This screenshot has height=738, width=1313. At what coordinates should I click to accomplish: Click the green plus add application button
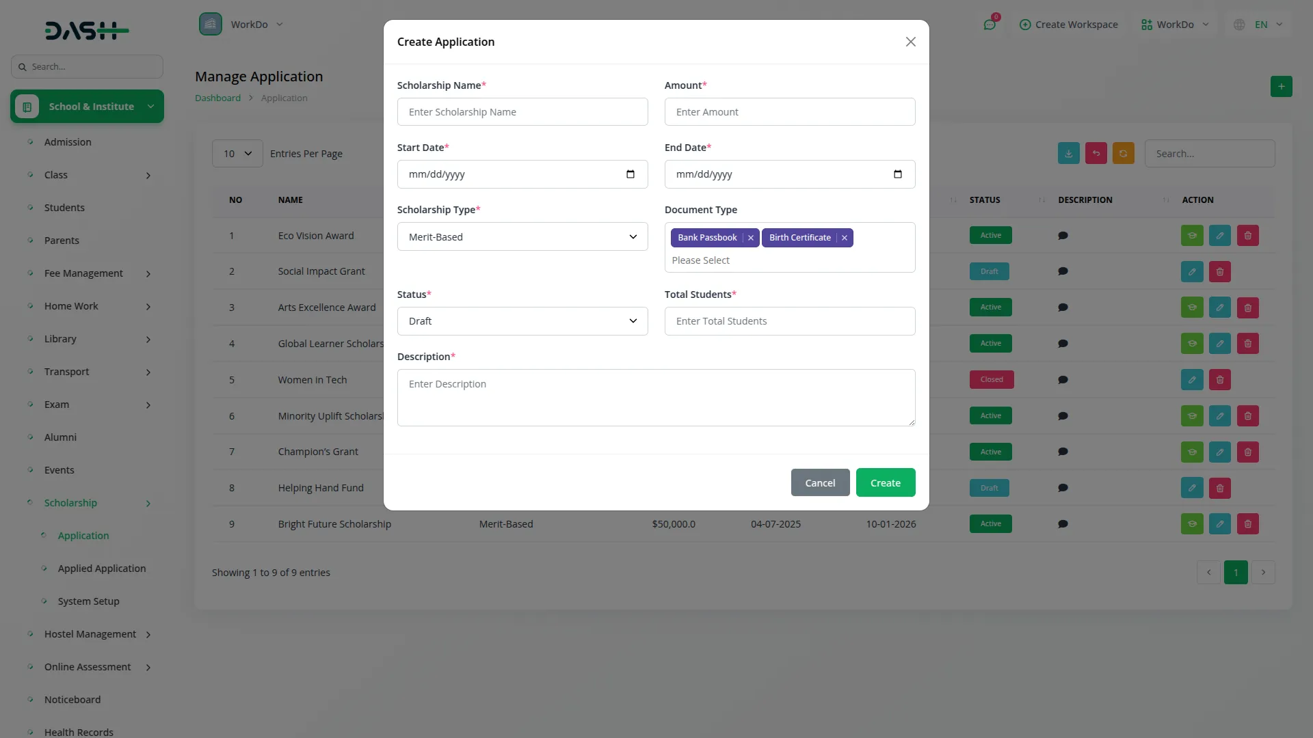tap(1281, 87)
